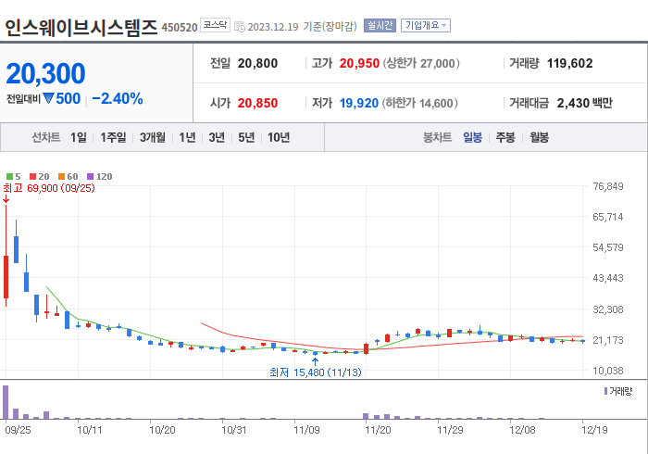Click the 거래량 value 119,602

pos(570,63)
